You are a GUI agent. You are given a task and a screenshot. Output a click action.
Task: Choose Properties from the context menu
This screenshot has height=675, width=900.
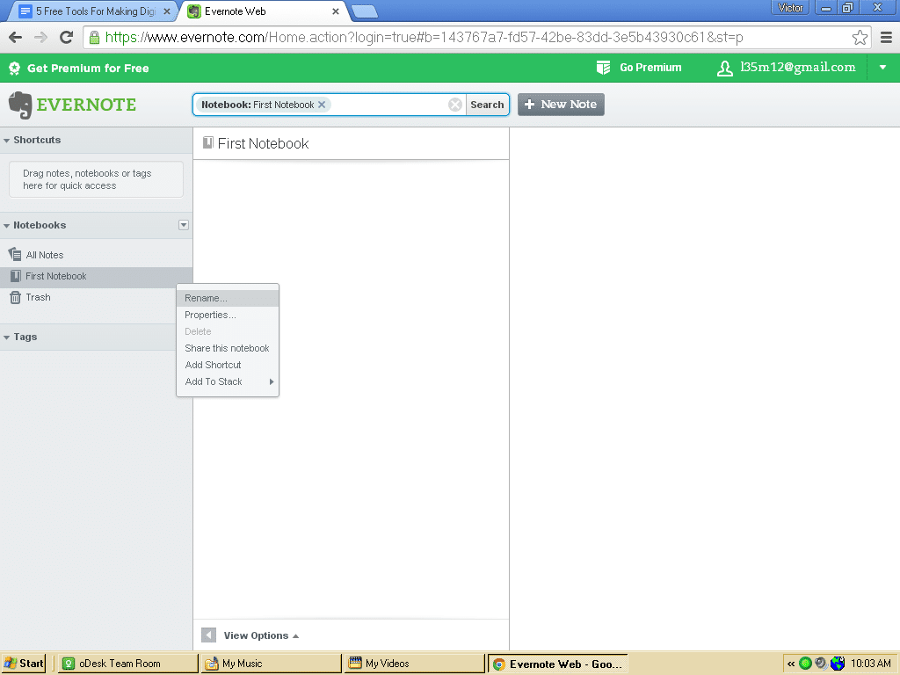tap(228, 315)
